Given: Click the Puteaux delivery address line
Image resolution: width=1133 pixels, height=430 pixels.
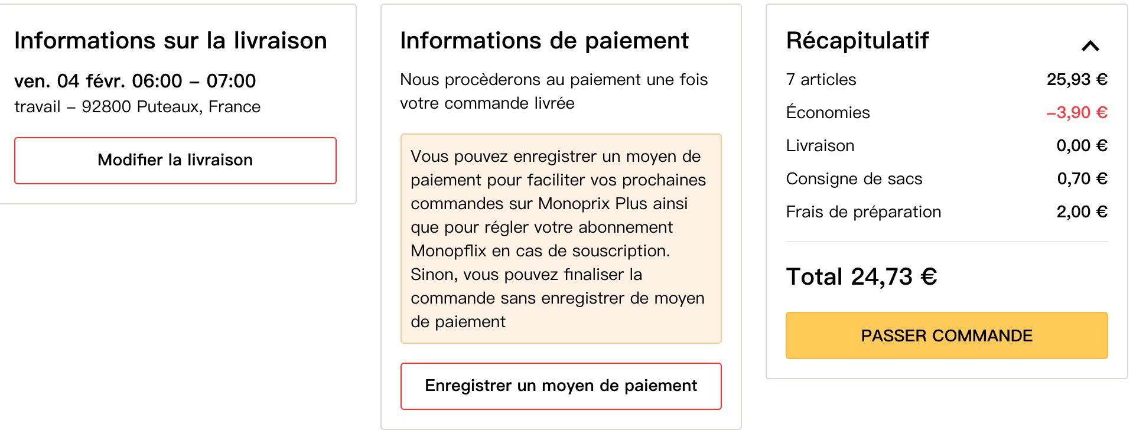Looking at the screenshot, I should point(137,107).
